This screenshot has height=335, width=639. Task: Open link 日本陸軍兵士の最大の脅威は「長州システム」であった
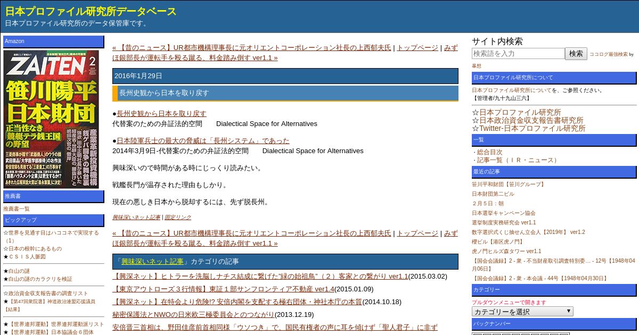[x=203, y=140]
